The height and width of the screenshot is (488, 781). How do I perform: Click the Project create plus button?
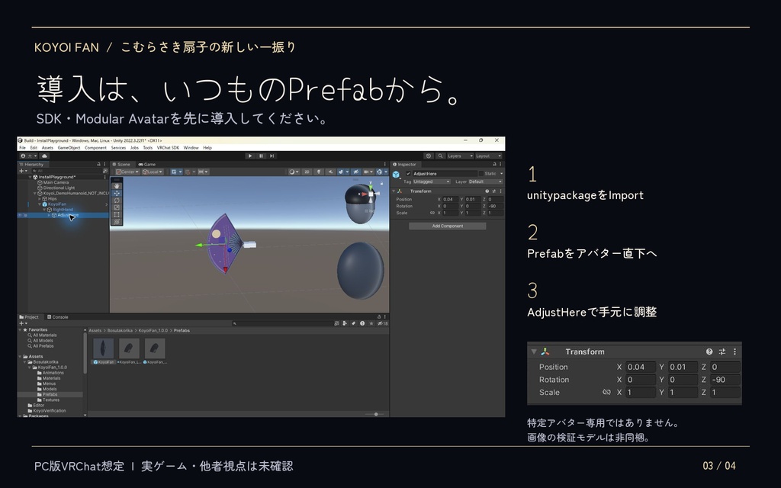click(x=23, y=323)
